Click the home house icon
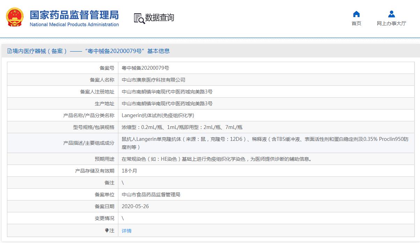 (x=356, y=14)
